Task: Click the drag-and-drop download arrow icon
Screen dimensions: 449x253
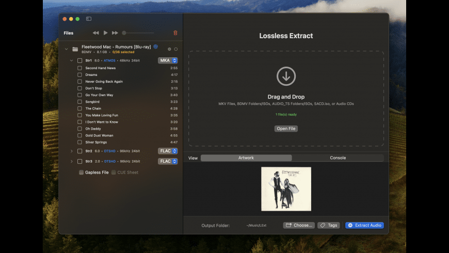Action: point(286,76)
